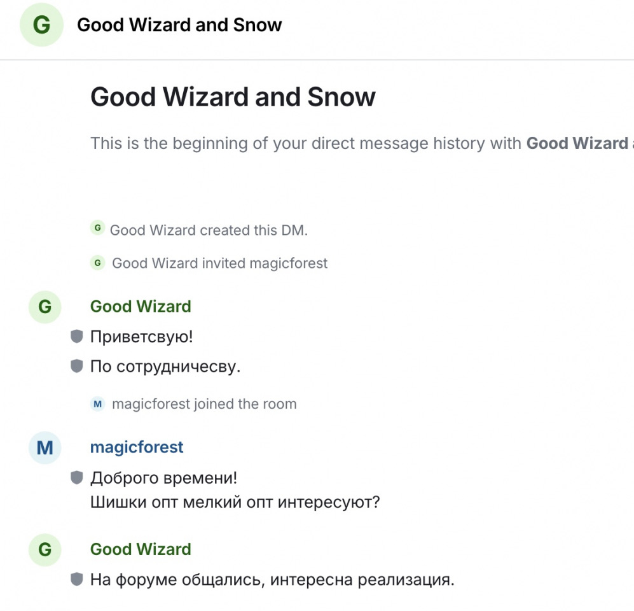Image resolution: width=634 pixels, height=611 pixels.
Task: Click the magicforest joined the room event
Action: tap(204, 404)
